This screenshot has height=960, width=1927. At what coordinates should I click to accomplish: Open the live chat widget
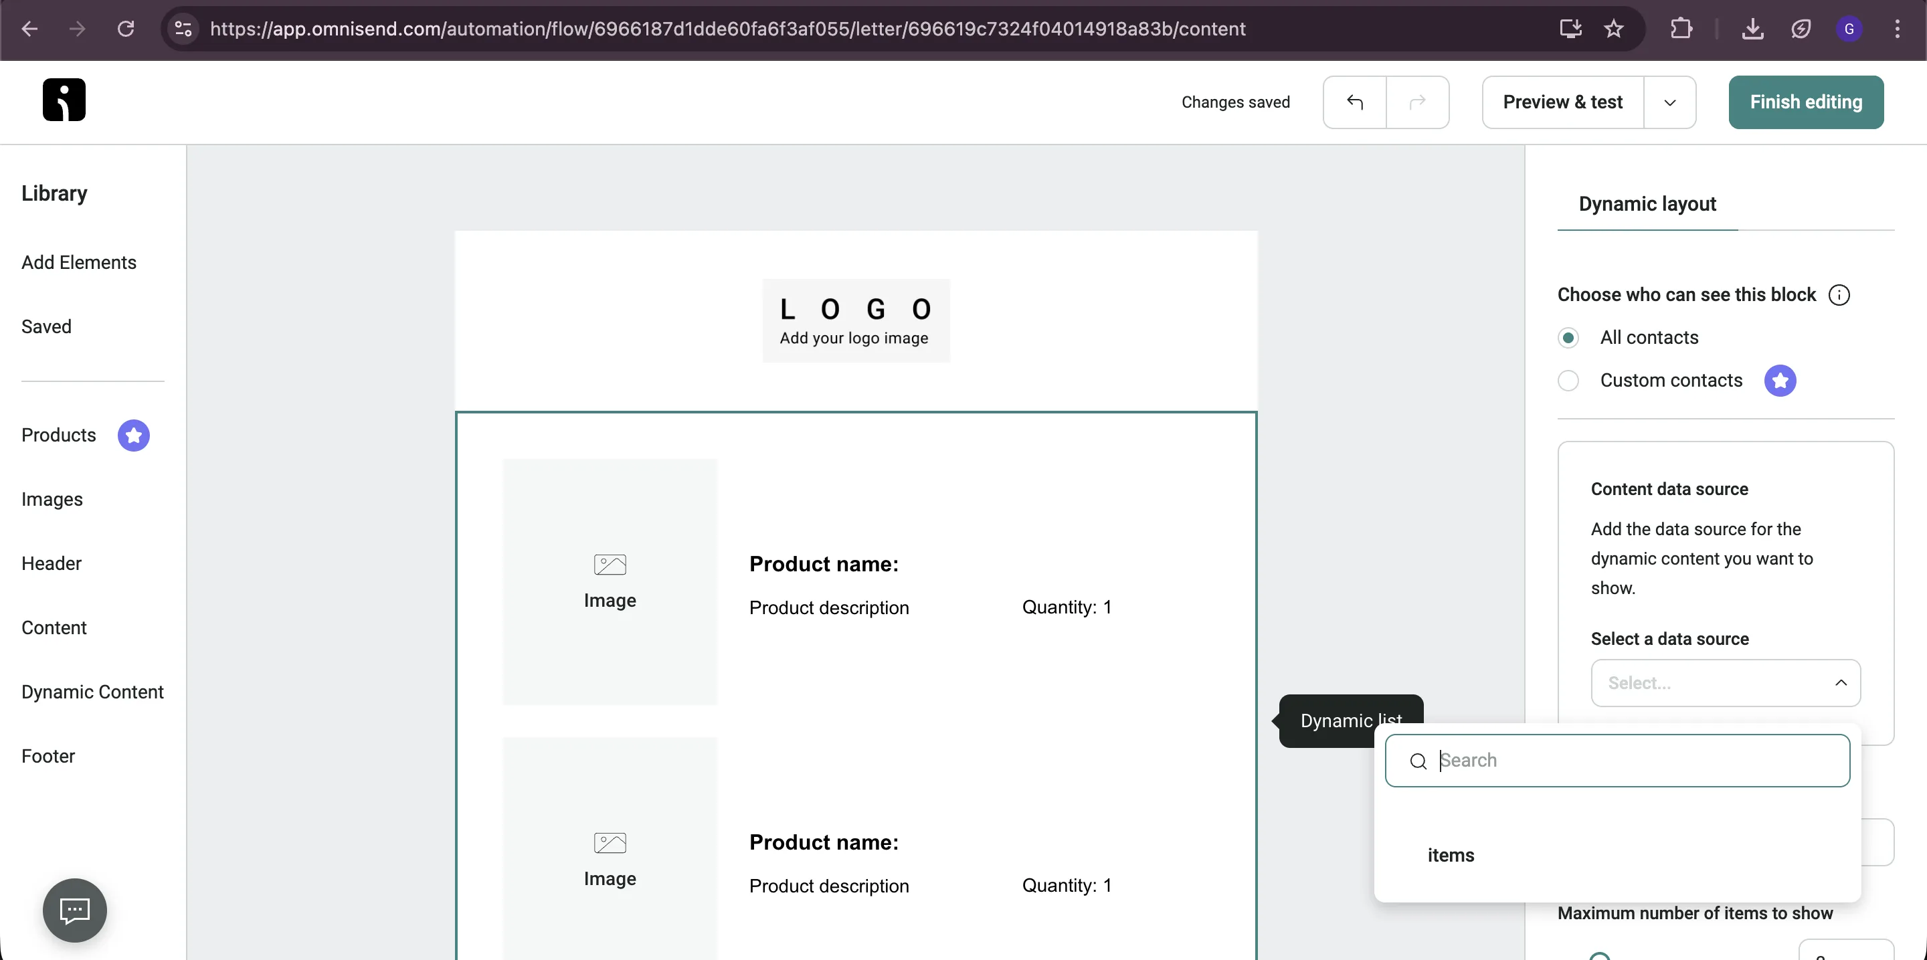(x=75, y=910)
